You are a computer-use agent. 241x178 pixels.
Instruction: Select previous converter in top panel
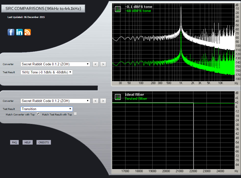click(96, 64)
